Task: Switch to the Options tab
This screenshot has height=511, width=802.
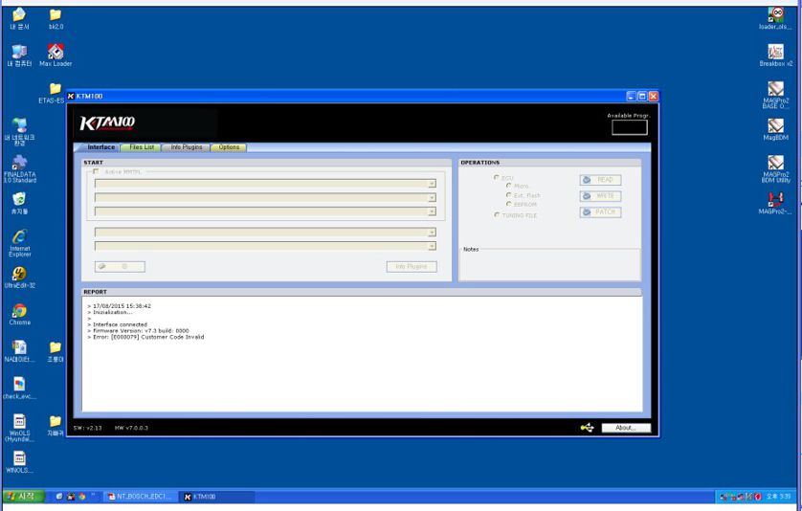Action: coord(229,147)
